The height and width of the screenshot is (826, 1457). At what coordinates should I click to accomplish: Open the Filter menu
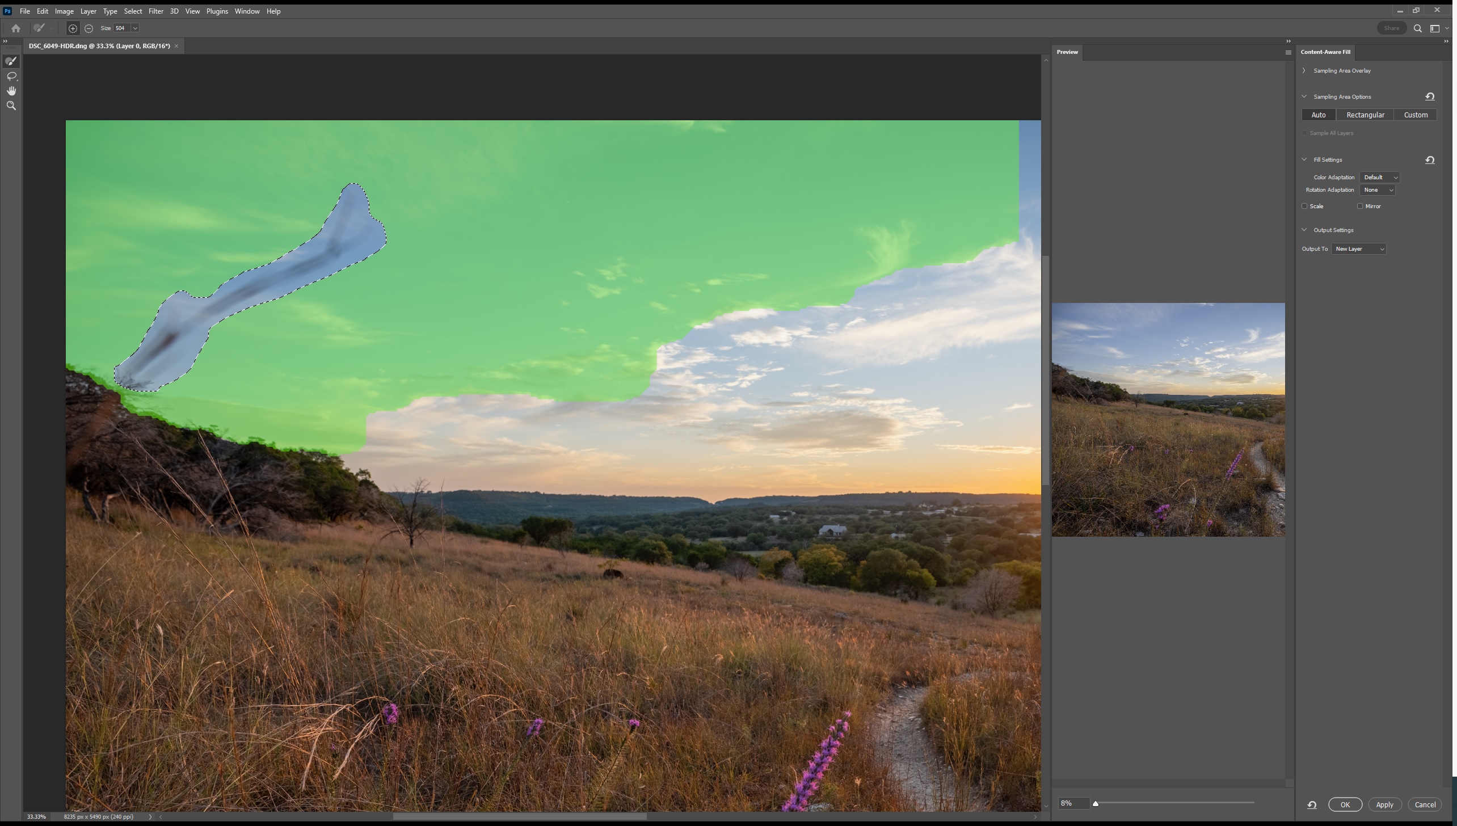[x=155, y=11]
